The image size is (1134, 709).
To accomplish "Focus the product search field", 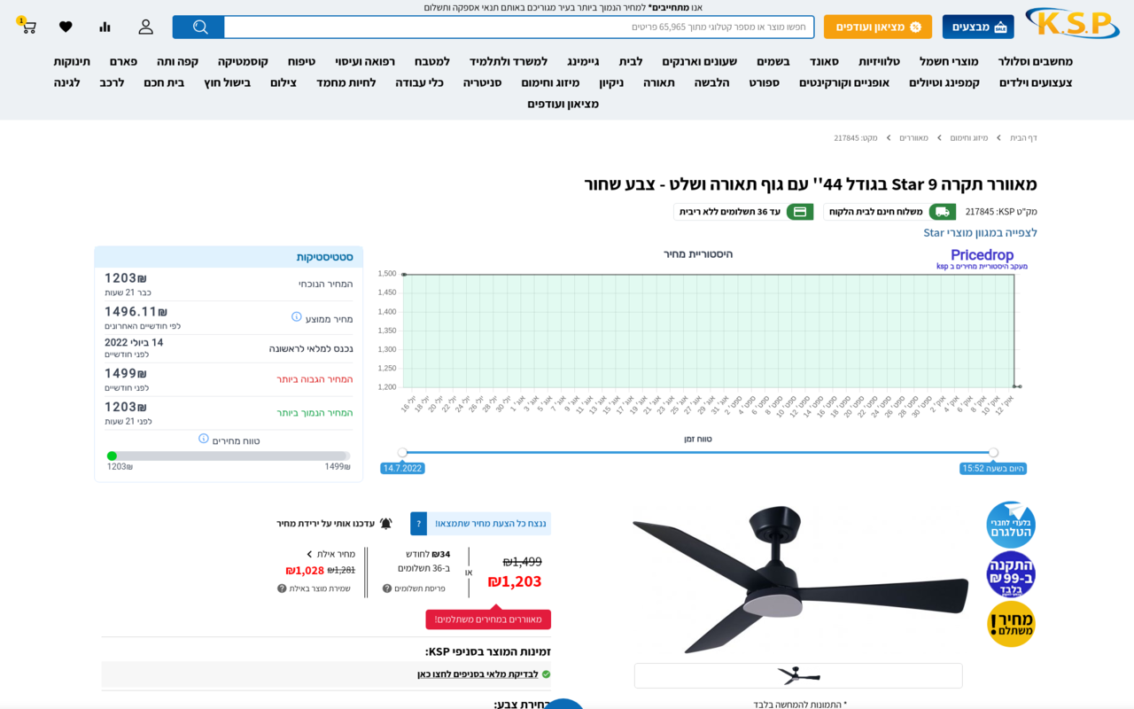I will point(519,27).
